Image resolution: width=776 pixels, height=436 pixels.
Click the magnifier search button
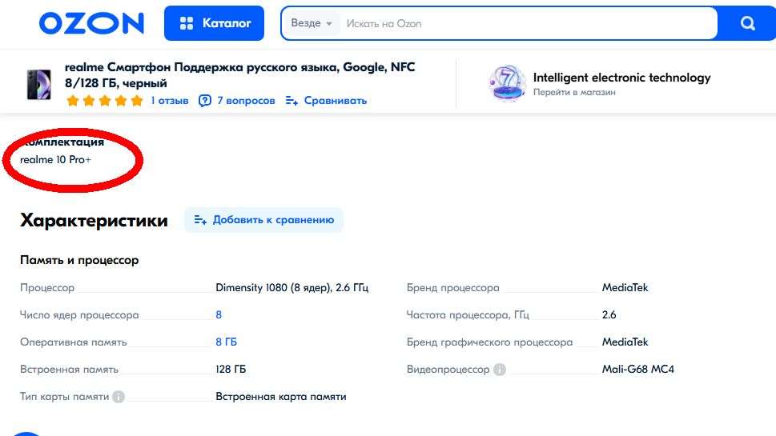747,23
